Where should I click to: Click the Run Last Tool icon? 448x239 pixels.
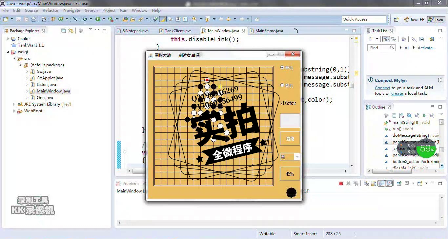[x=111, y=19]
